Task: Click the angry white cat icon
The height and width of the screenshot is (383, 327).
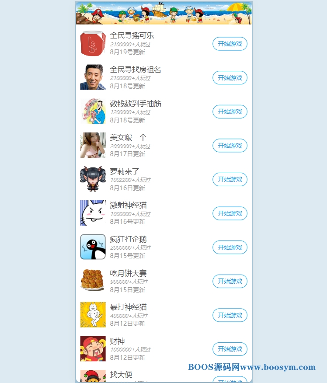Action: pyautogui.click(x=93, y=213)
